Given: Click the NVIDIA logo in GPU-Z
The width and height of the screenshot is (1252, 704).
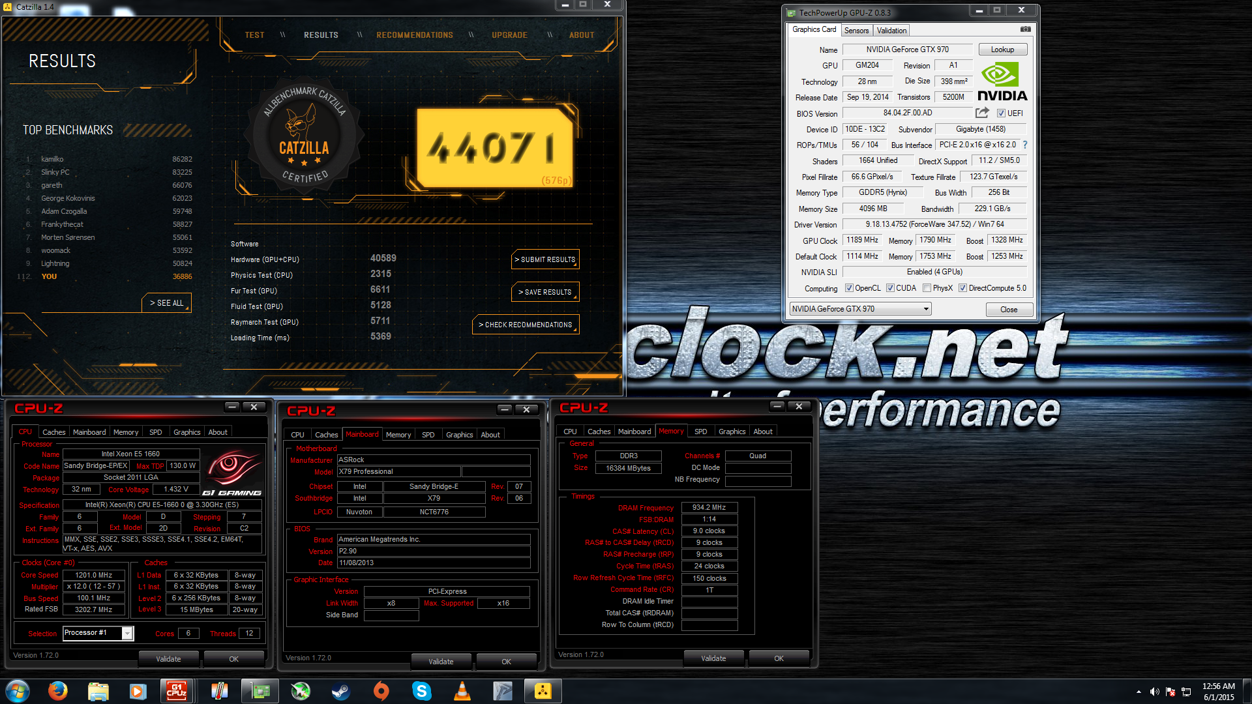Looking at the screenshot, I should (1002, 81).
